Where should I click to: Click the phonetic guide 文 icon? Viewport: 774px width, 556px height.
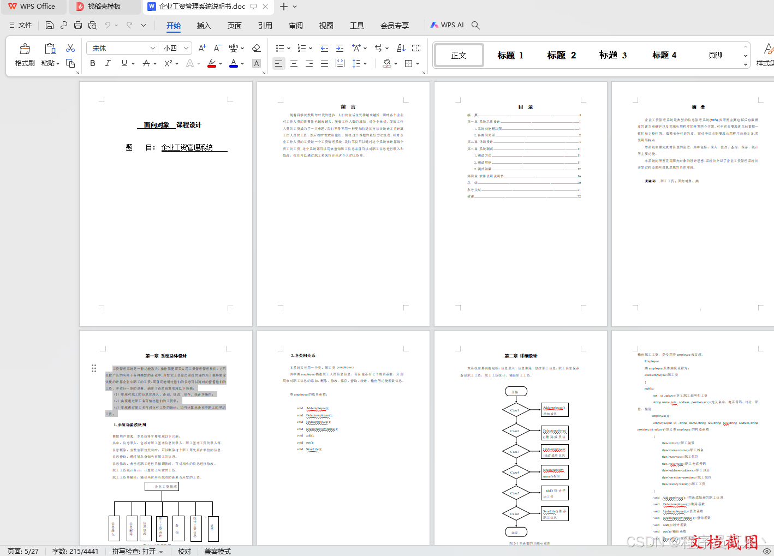234,48
